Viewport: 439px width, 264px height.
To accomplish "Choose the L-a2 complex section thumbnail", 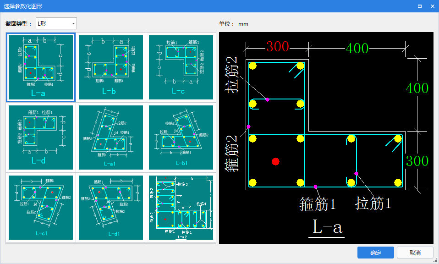I will (181, 208).
